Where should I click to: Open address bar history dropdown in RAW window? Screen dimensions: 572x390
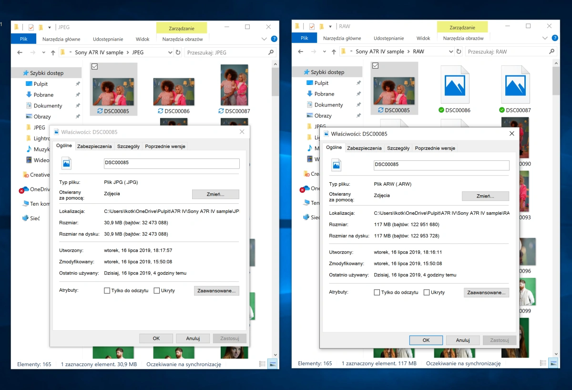(x=451, y=52)
